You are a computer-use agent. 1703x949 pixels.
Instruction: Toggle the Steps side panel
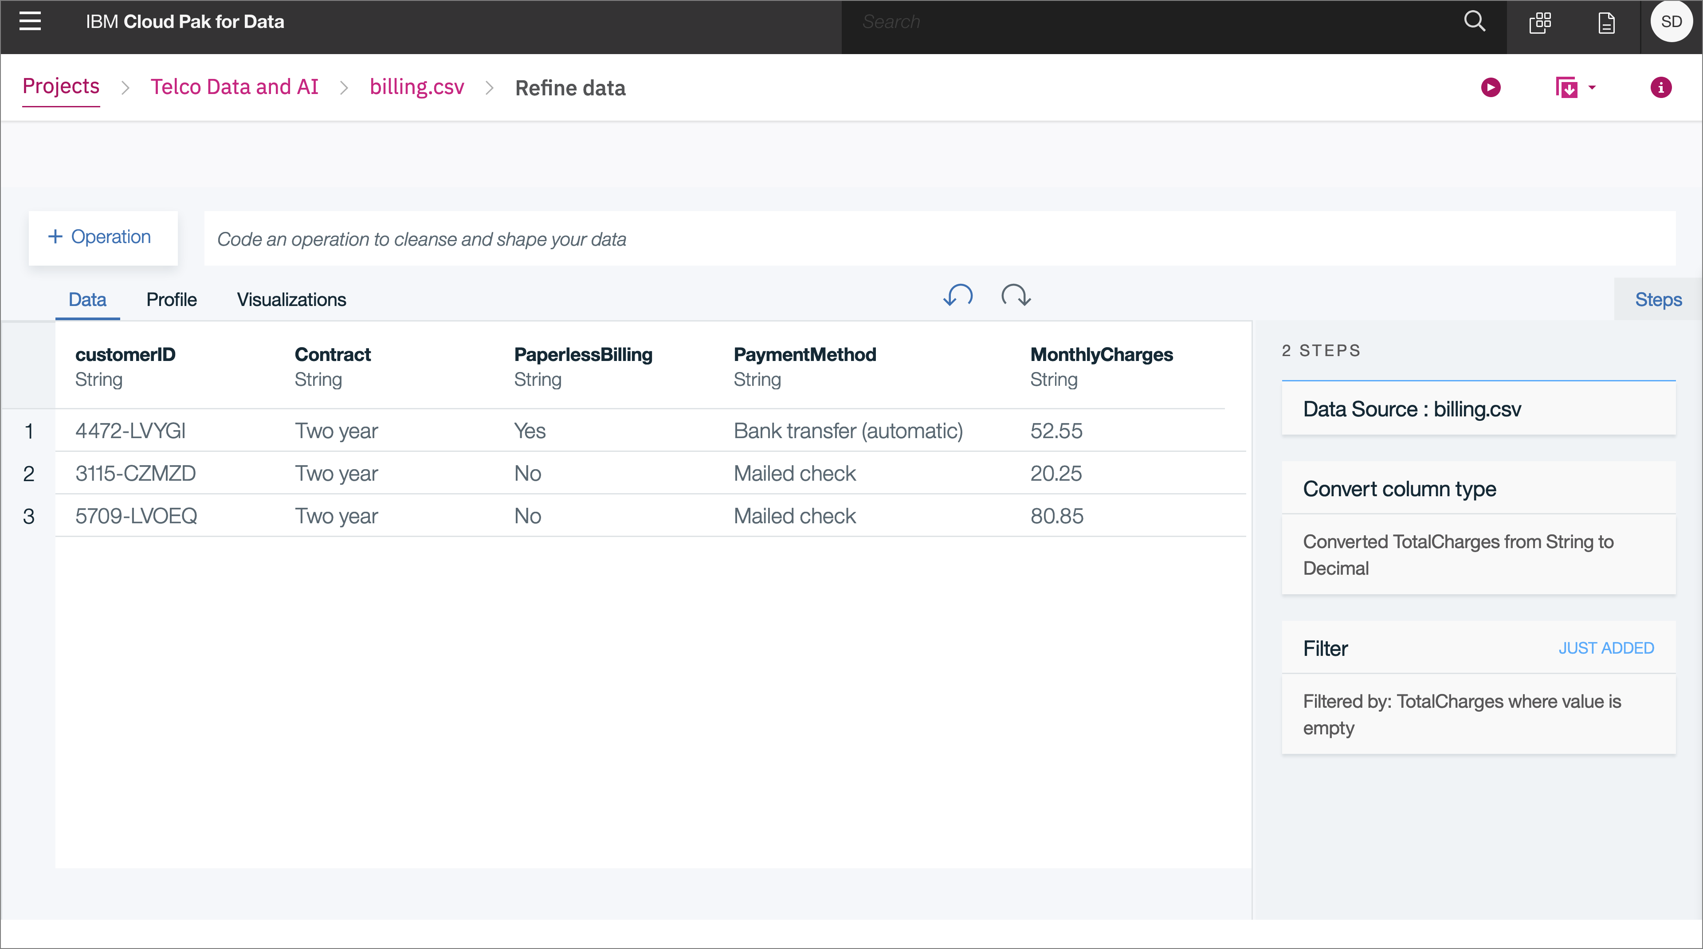[x=1657, y=299]
